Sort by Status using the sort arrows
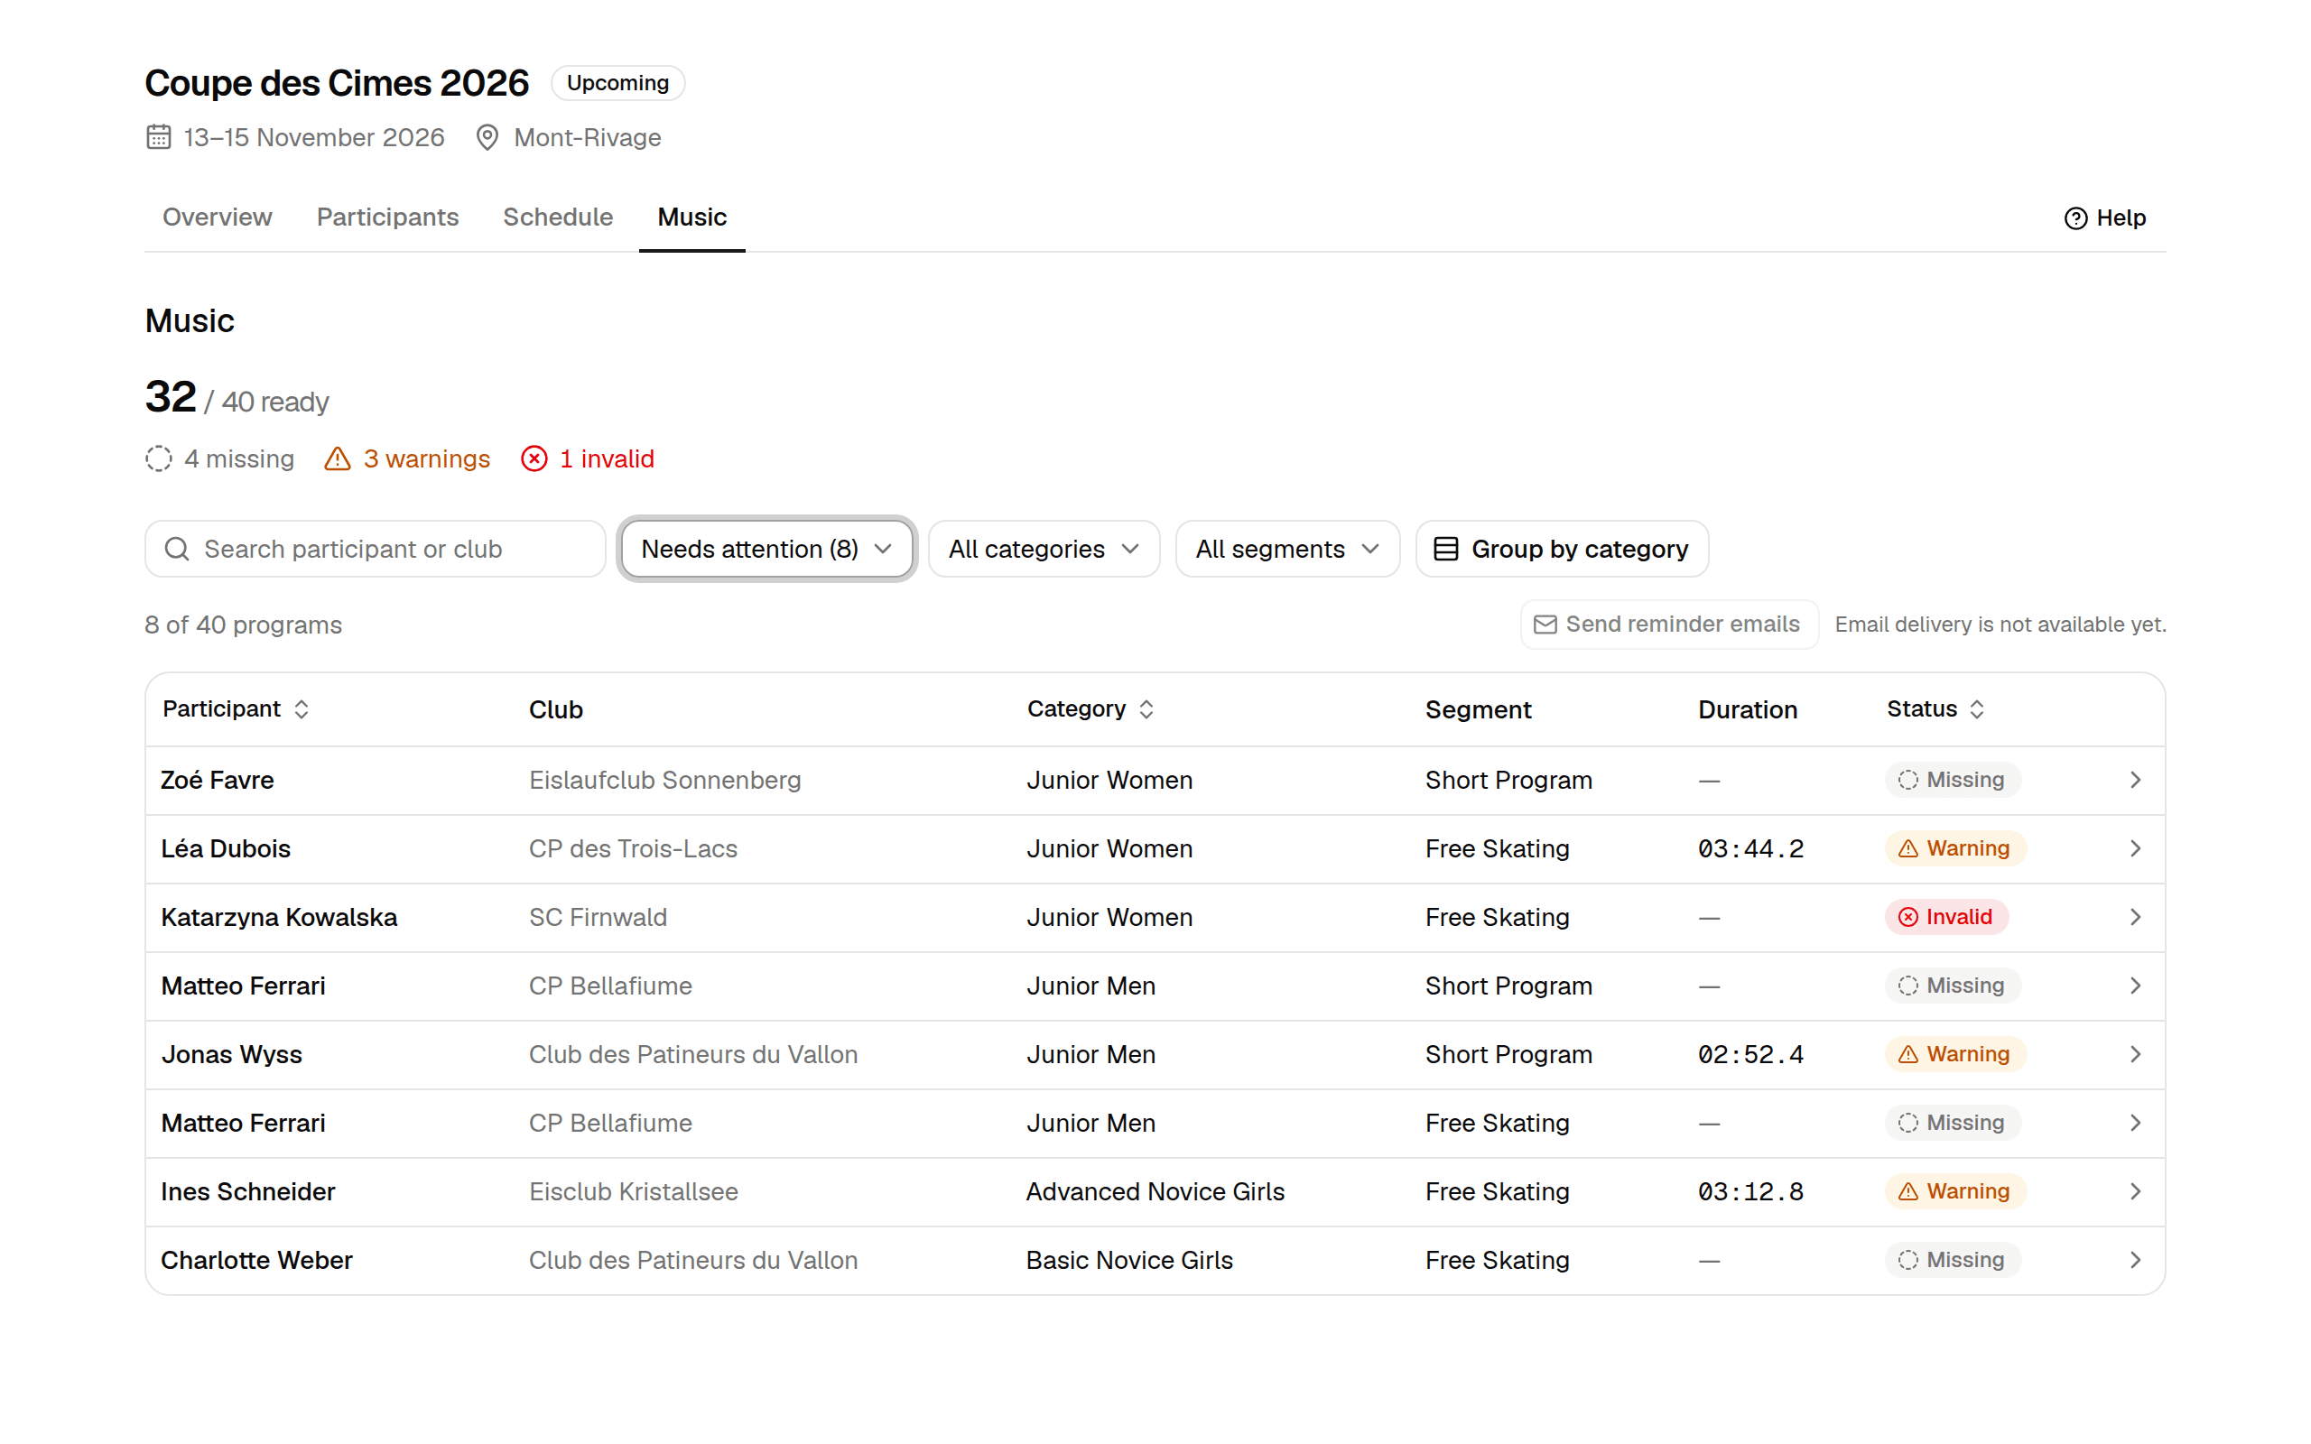2311x1444 pixels. (x=1977, y=709)
